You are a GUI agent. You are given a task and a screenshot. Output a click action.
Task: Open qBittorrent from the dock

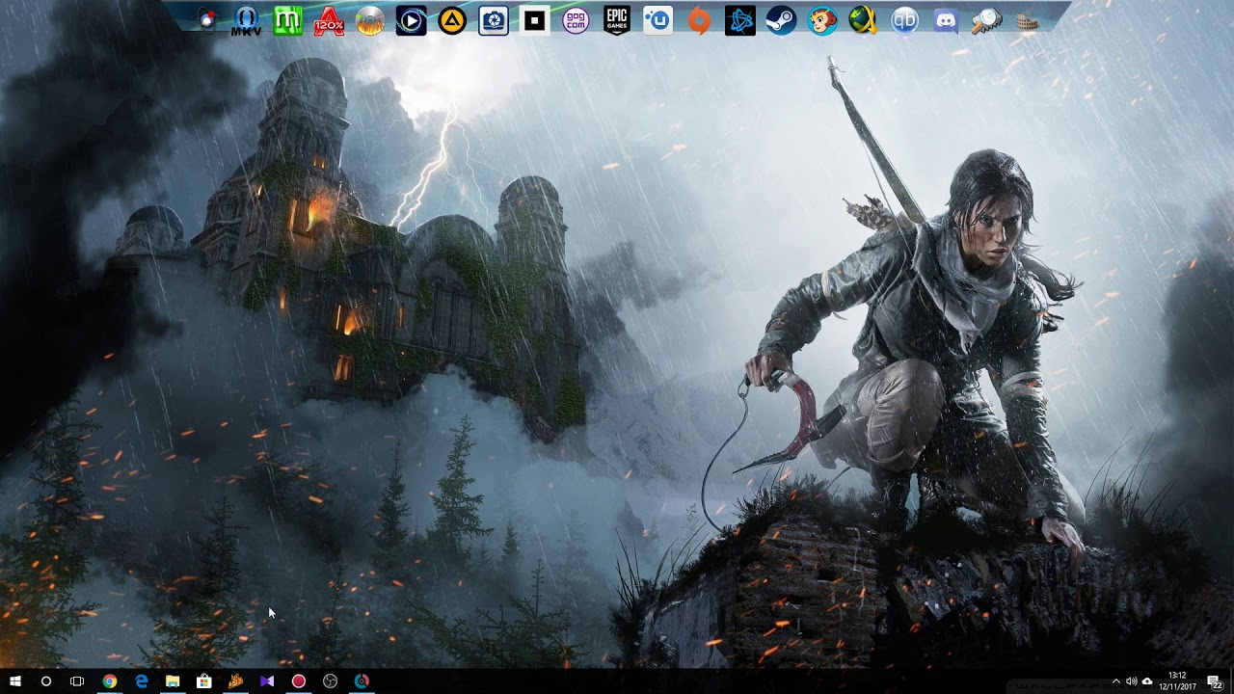(904, 20)
